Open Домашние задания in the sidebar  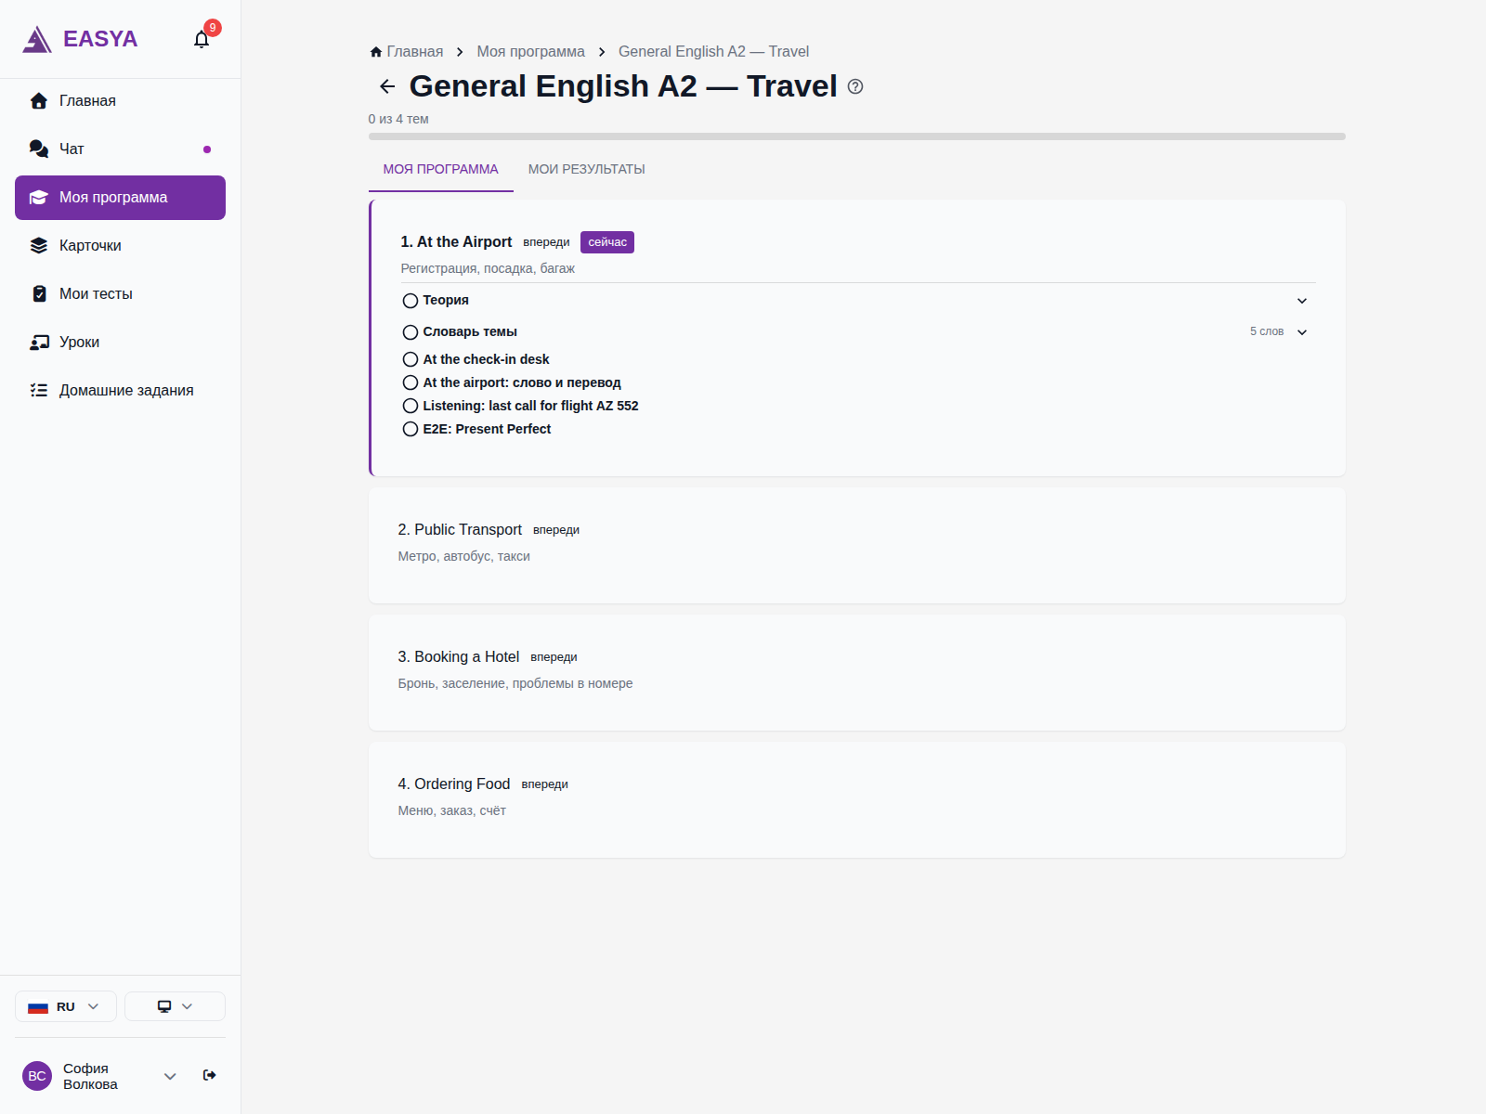[120, 391]
